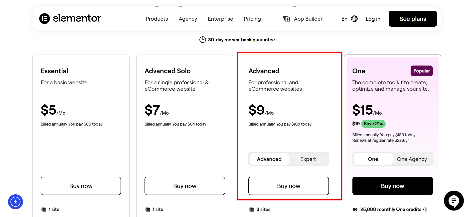Open the live chat bubble
The width and height of the screenshot is (472, 217).
tap(454, 201)
